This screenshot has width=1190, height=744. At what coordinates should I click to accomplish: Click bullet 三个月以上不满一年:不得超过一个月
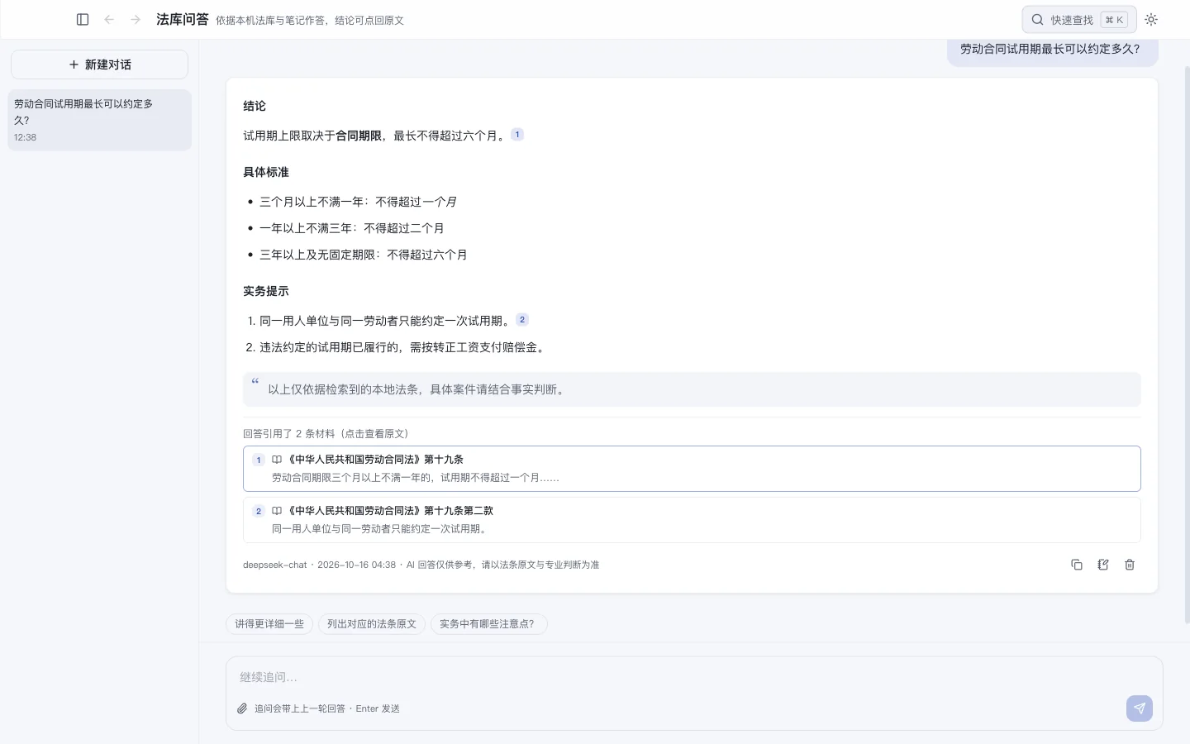(x=358, y=202)
